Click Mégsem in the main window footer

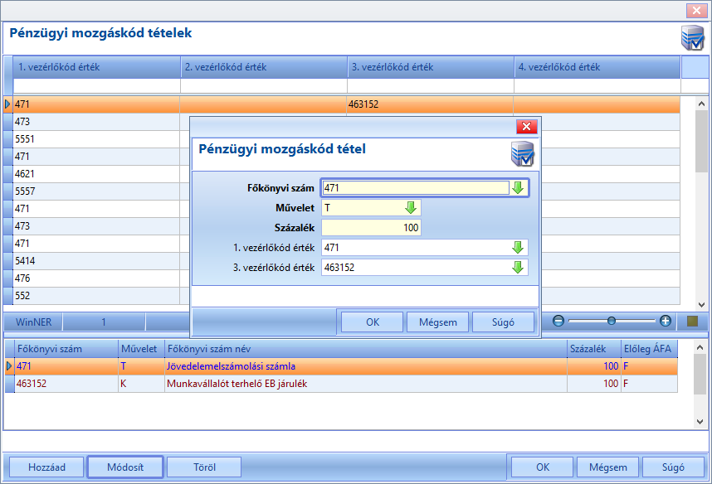tap(608, 467)
